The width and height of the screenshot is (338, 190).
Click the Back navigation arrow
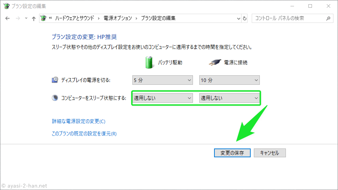tap(8, 18)
